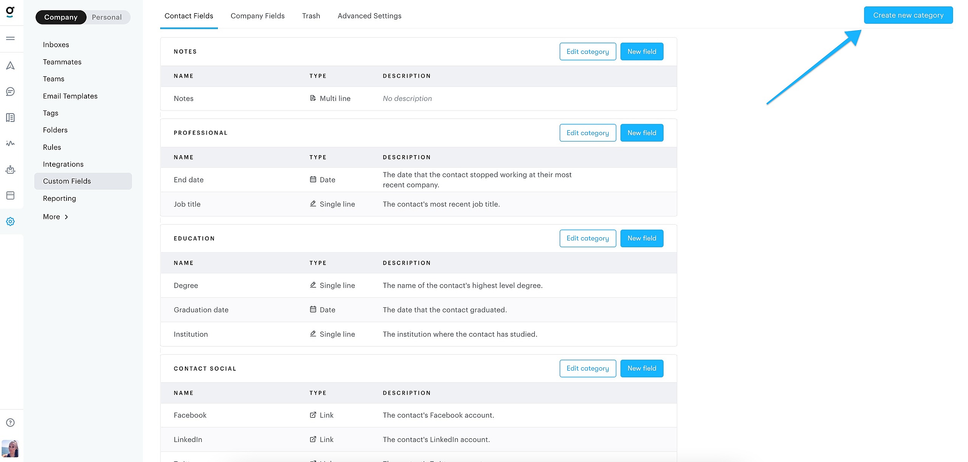Viewport: 968px width, 462px height.
Task: Switch to the Trash tab
Action: click(311, 16)
